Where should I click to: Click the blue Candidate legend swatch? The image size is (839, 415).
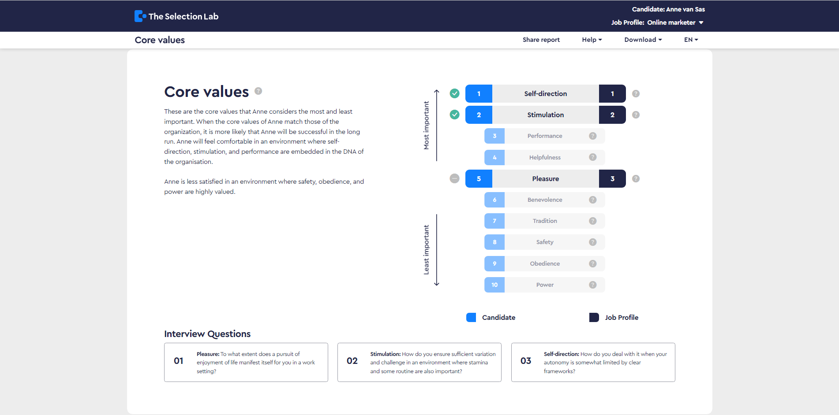tap(471, 317)
